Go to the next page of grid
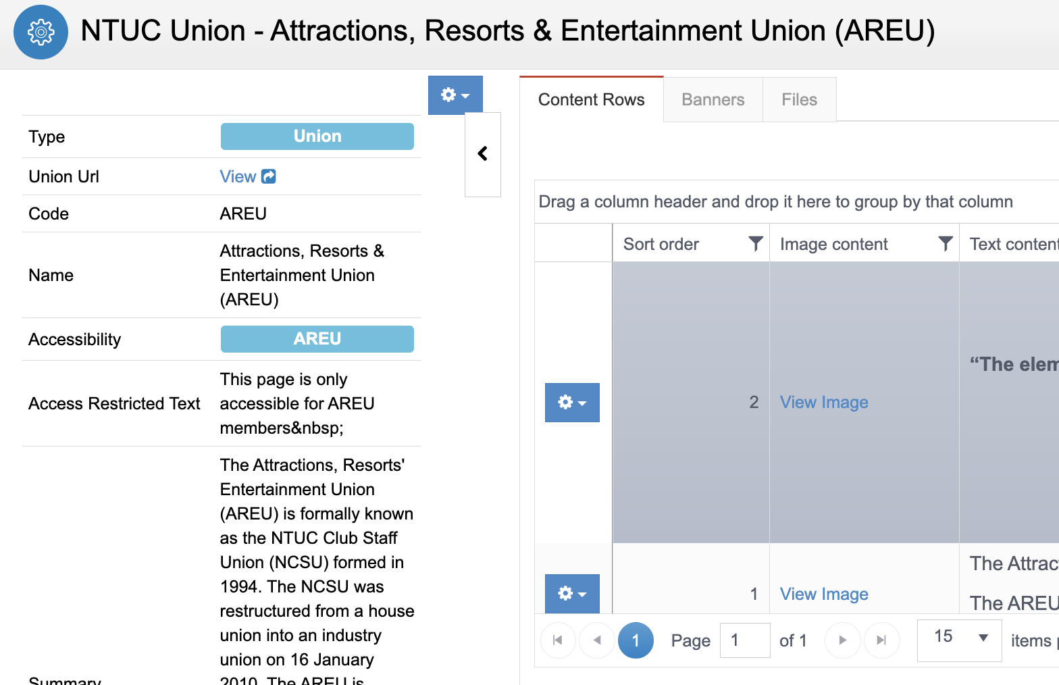This screenshot has height=685, width=1059. 842,640
